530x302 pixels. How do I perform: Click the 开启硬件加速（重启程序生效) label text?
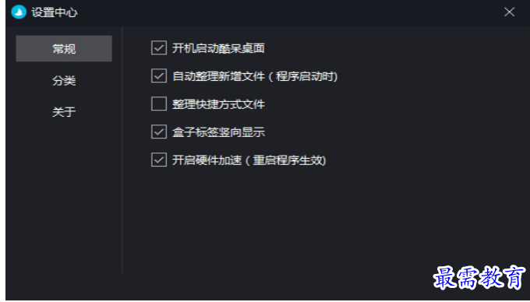(249, 160)
